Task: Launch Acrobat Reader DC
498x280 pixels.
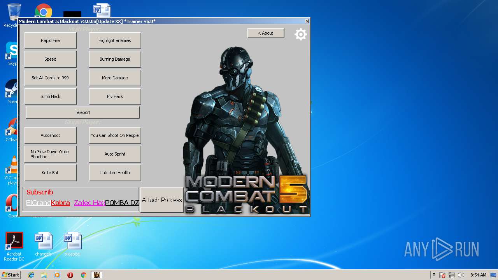Action: click(x=14, y=247)
